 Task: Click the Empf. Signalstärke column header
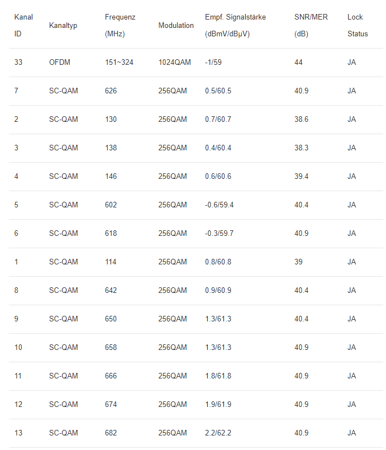(235, 25)
